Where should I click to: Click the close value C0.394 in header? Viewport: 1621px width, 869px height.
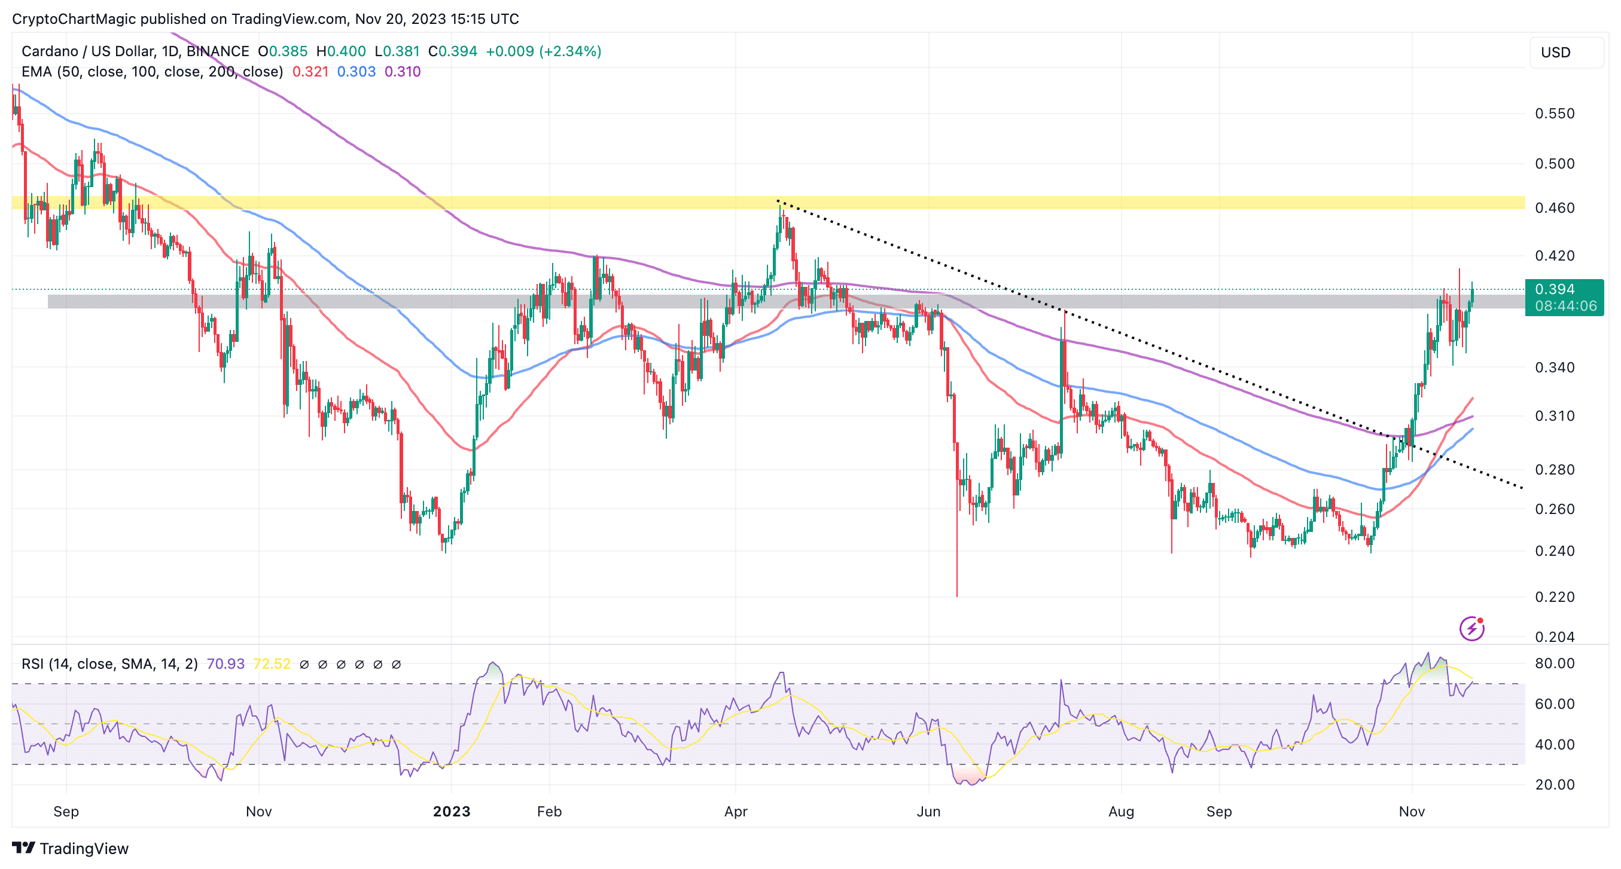452,51
